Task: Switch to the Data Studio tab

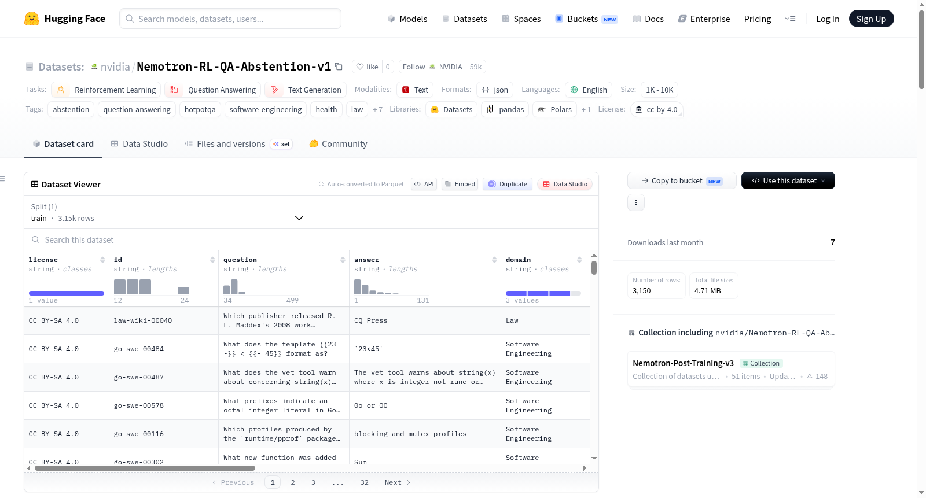Action: pos(139,144)
